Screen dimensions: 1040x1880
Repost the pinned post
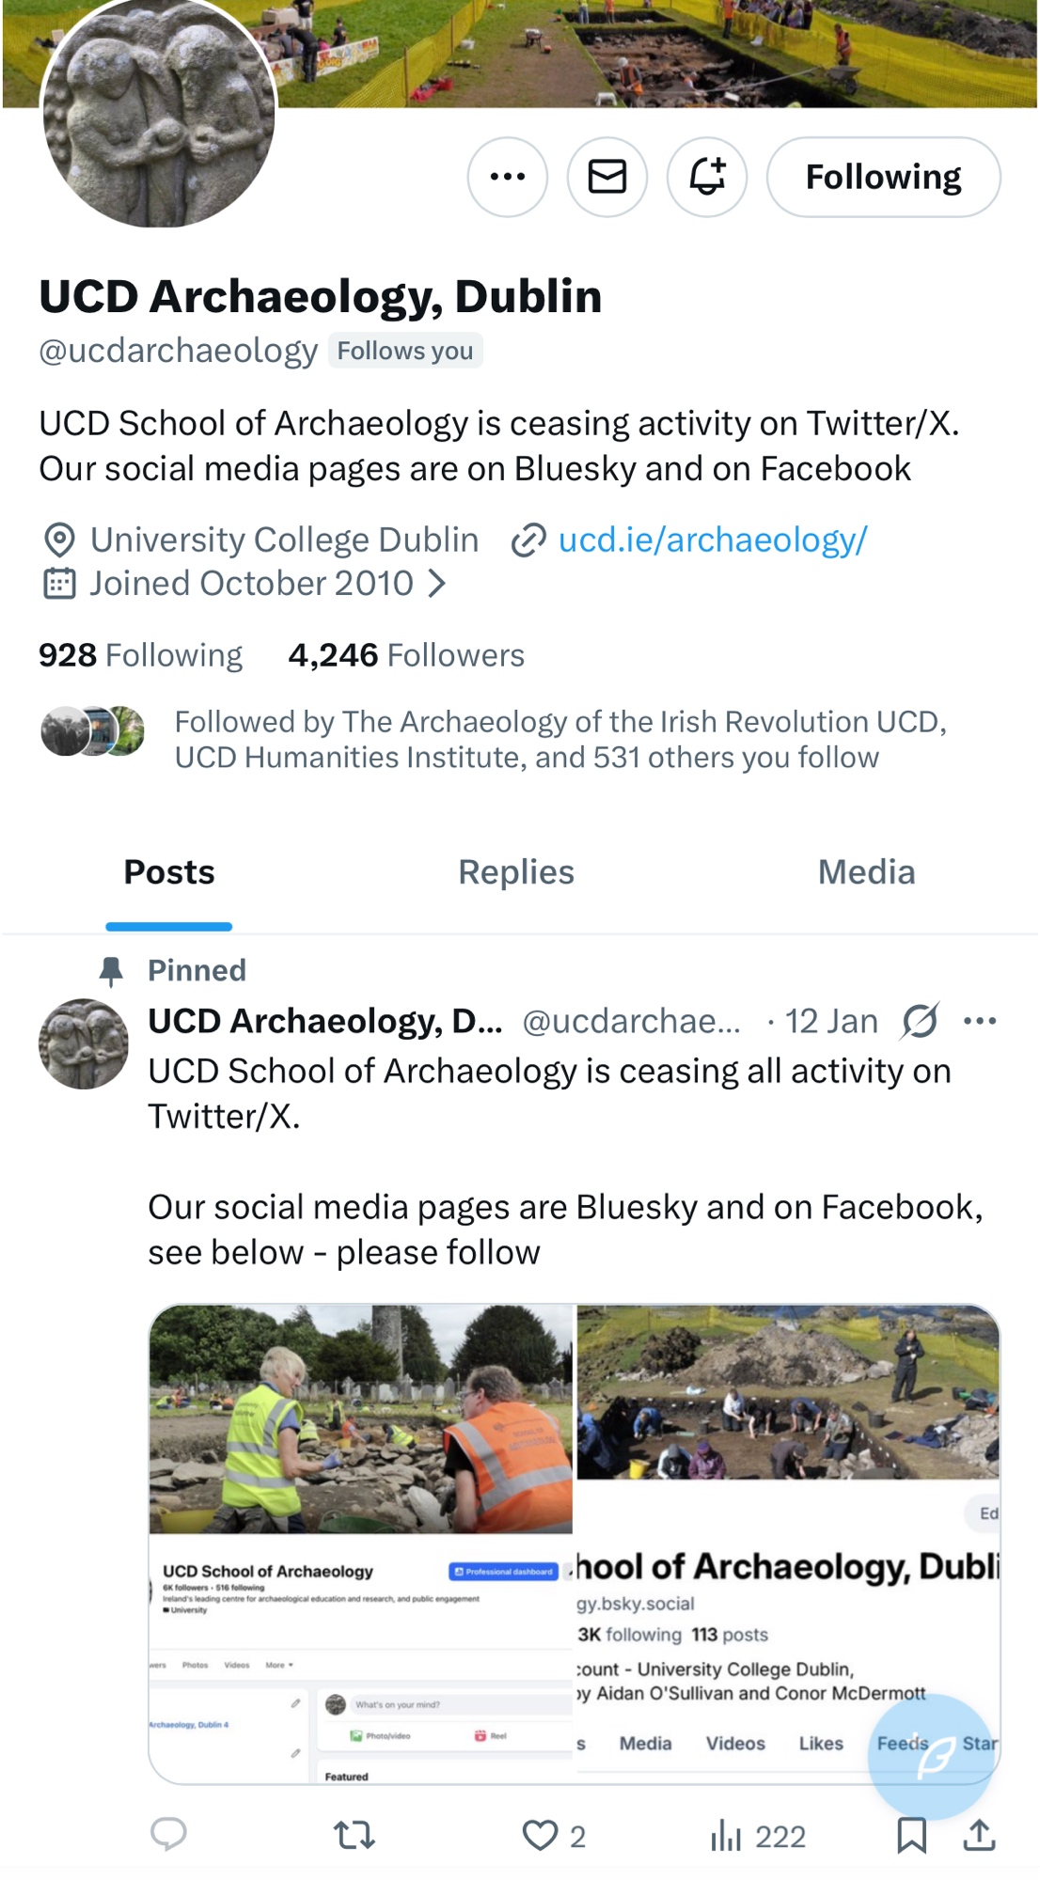(x=355, y=1834)
